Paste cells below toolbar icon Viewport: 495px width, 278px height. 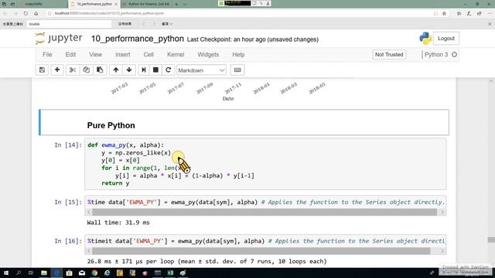(x=100, y=70)
